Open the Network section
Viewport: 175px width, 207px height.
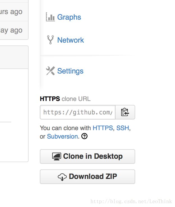click(x=71, y=40)
